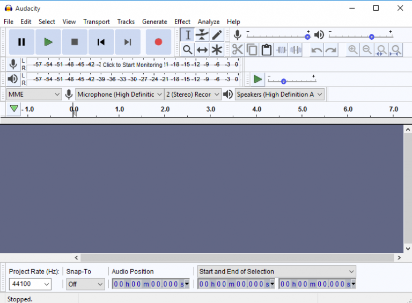Click the Undo arrow icon
The width and height of the screenshot is (412, 303).
(317, 50)
